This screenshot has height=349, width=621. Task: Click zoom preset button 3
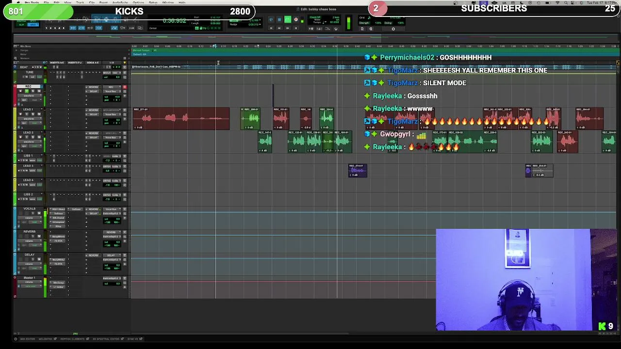[x=55, y=28]
